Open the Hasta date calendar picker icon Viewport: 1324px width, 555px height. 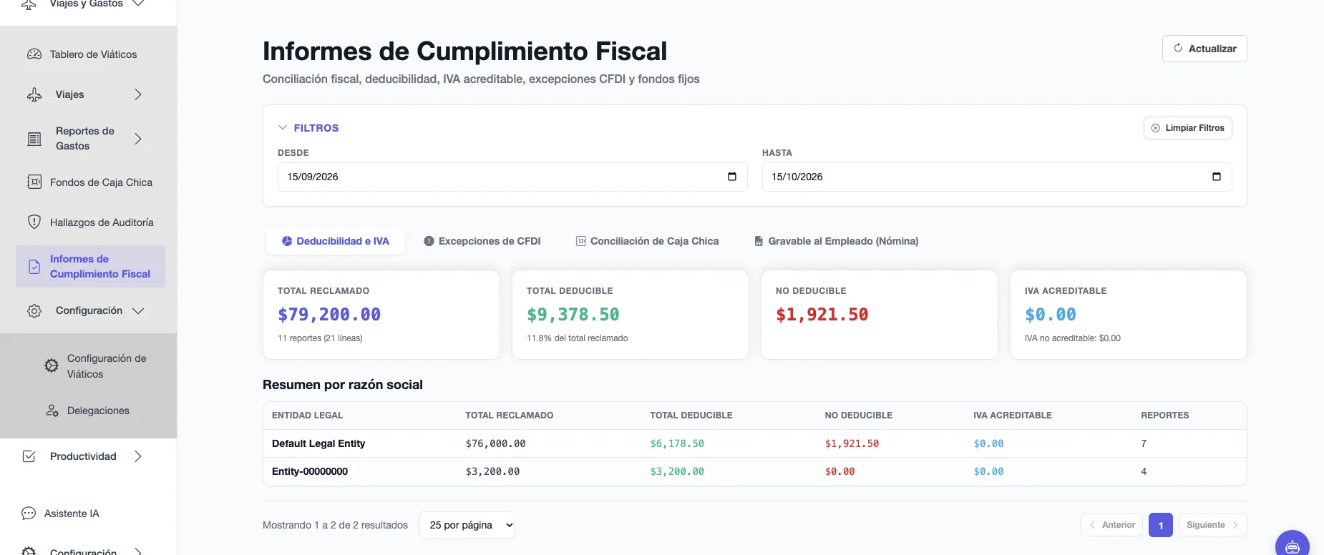click(1217, 177)
